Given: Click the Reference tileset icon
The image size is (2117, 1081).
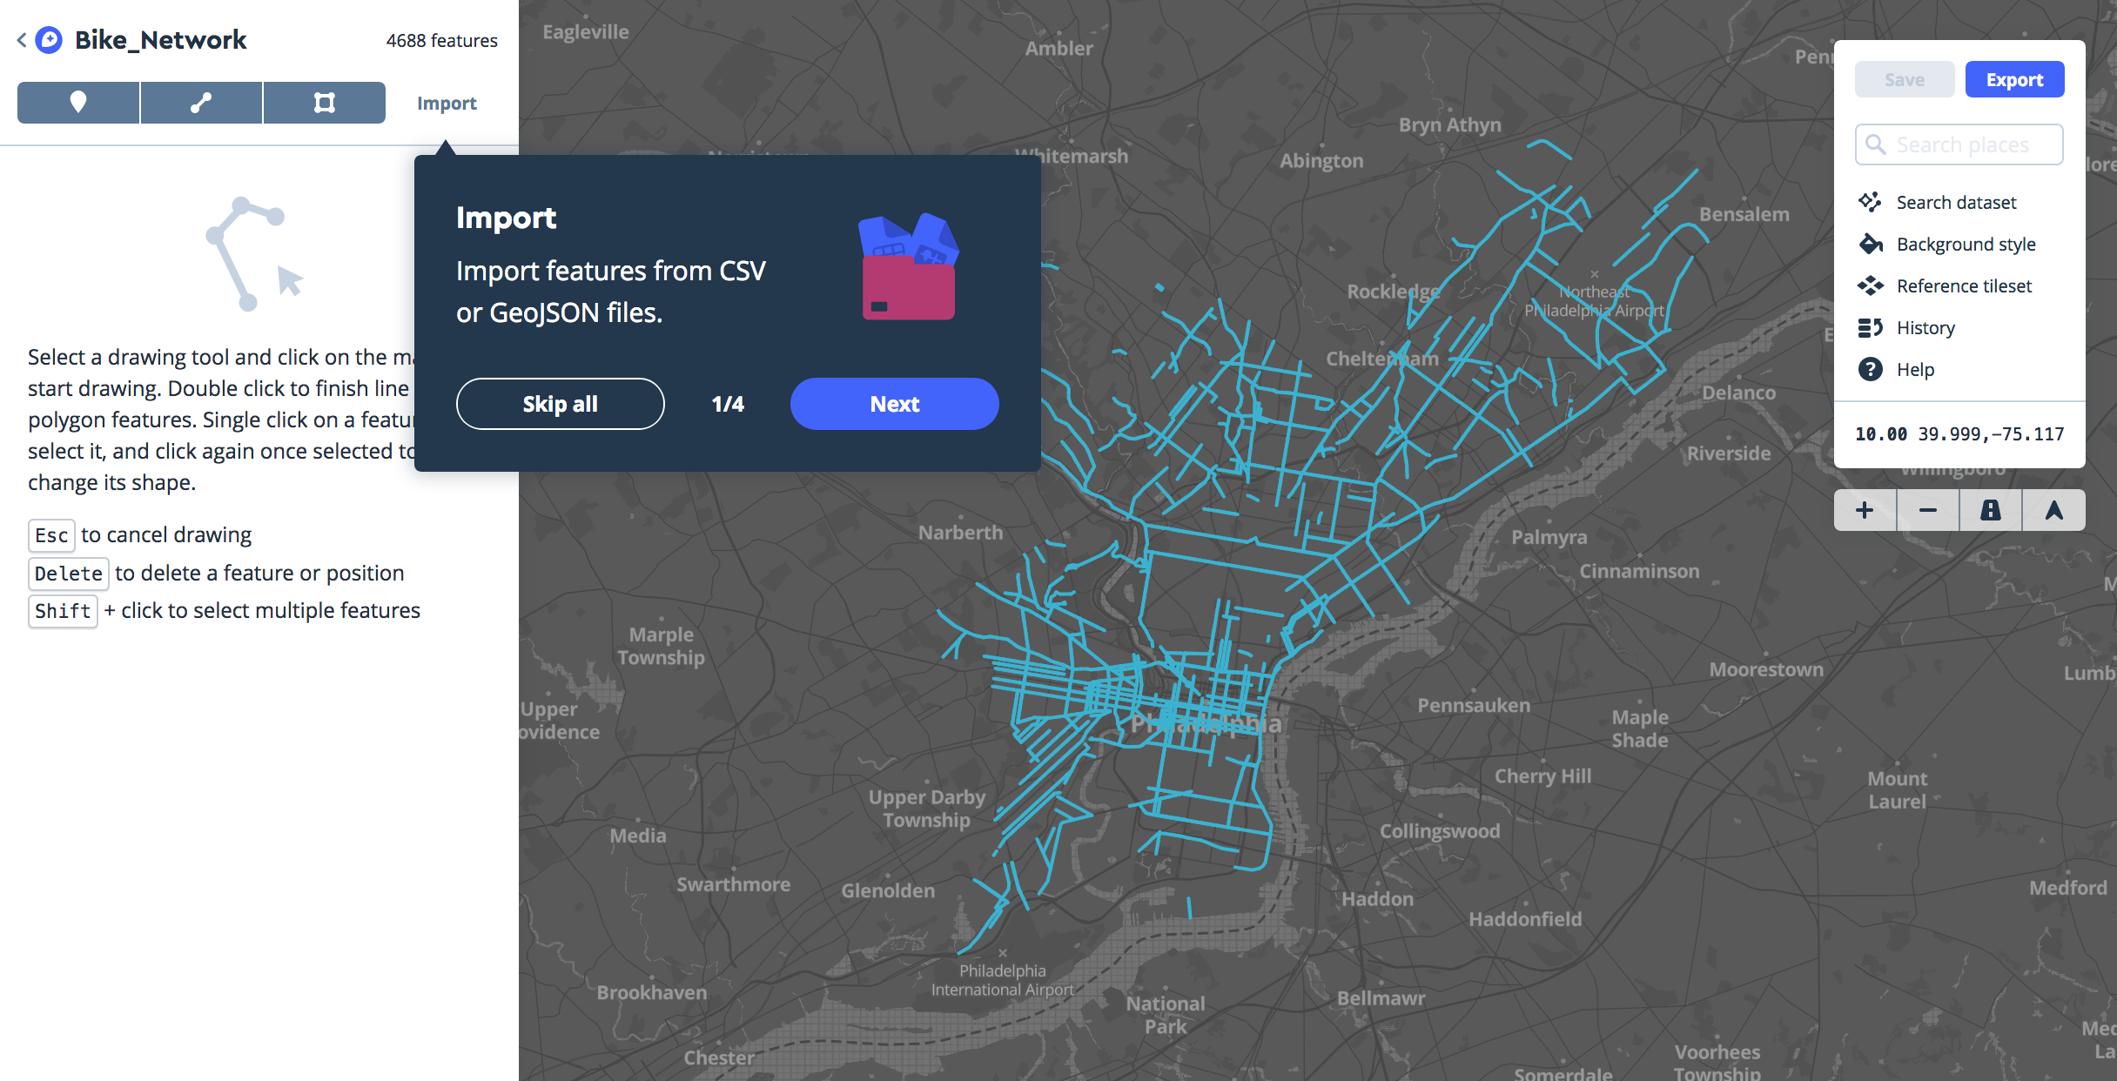Looking at the screenshot, I should pos(1870,285).
